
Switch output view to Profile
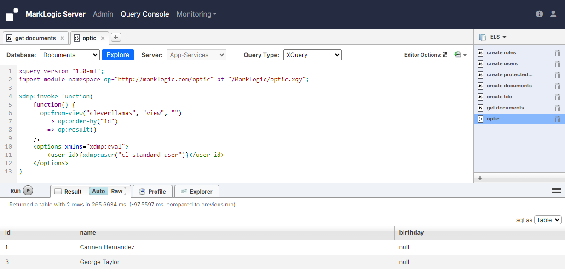152,191
